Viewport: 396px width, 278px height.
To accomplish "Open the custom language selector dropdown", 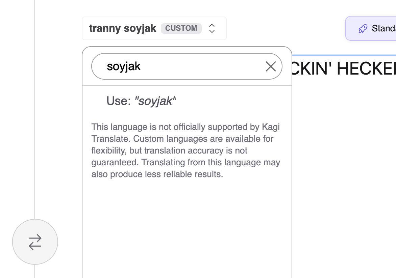I will 154,28.
